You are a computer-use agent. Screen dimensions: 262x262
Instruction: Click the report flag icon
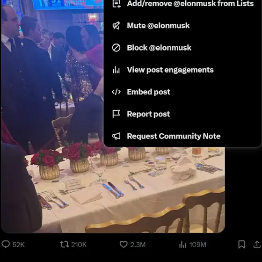116,114
